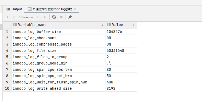Image resolution: width=202 pixels, height=101 pixels.
Task: Go to previous page of results
Action: [14, 17]
